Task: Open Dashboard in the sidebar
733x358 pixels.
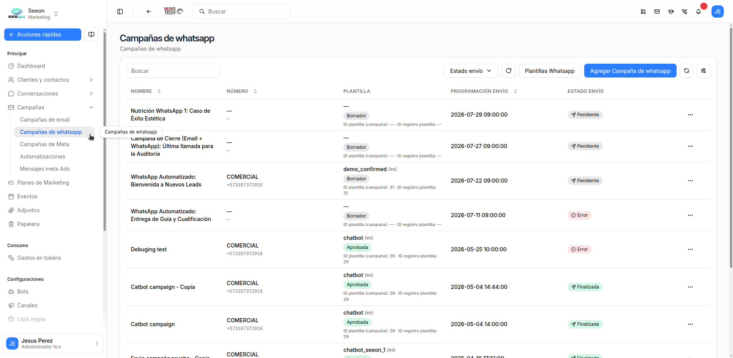Action: click(51, 66)
